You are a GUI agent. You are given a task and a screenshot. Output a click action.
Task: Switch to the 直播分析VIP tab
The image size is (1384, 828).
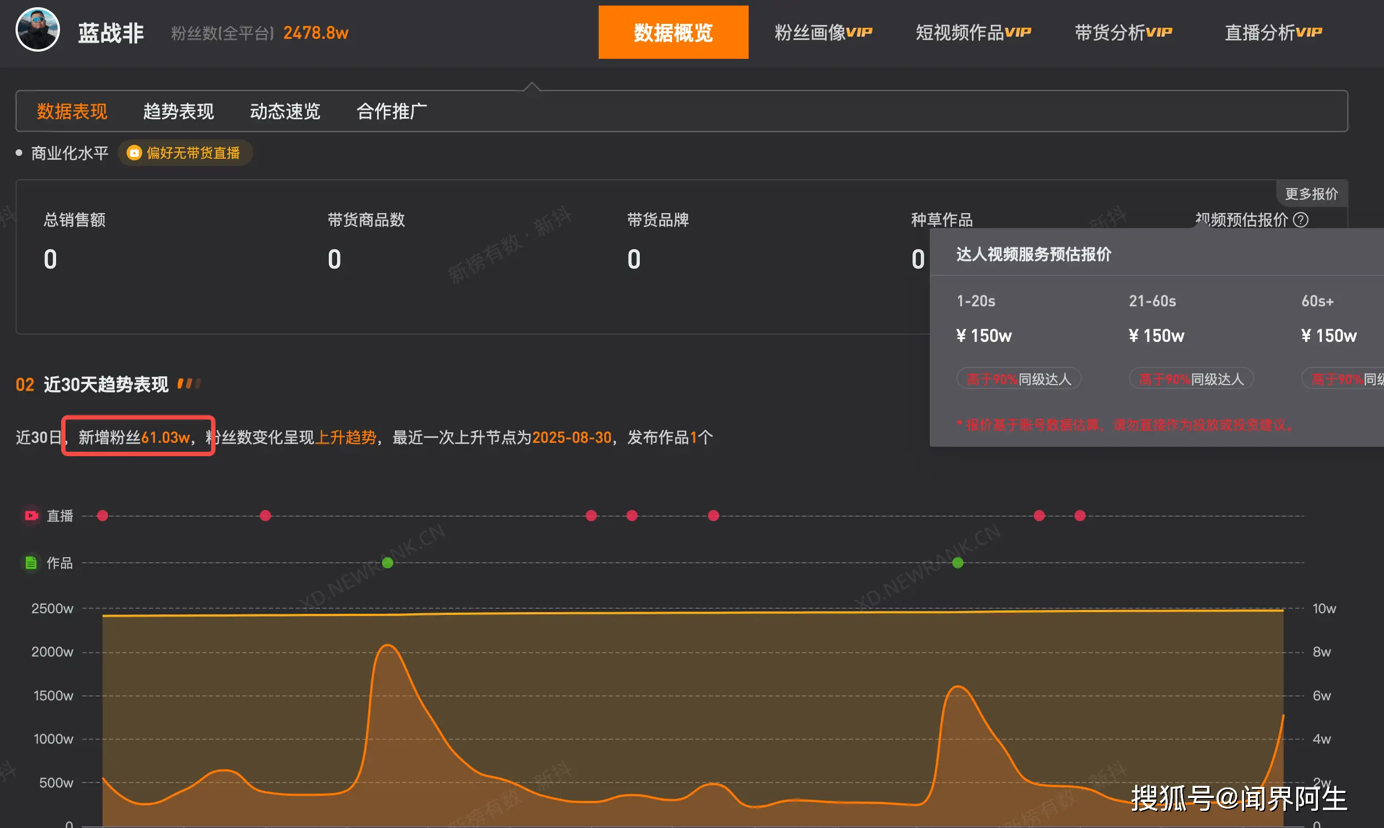pos(1273,32)
